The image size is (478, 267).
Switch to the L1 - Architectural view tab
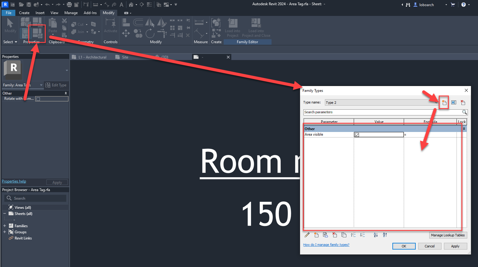click(93, 57)
